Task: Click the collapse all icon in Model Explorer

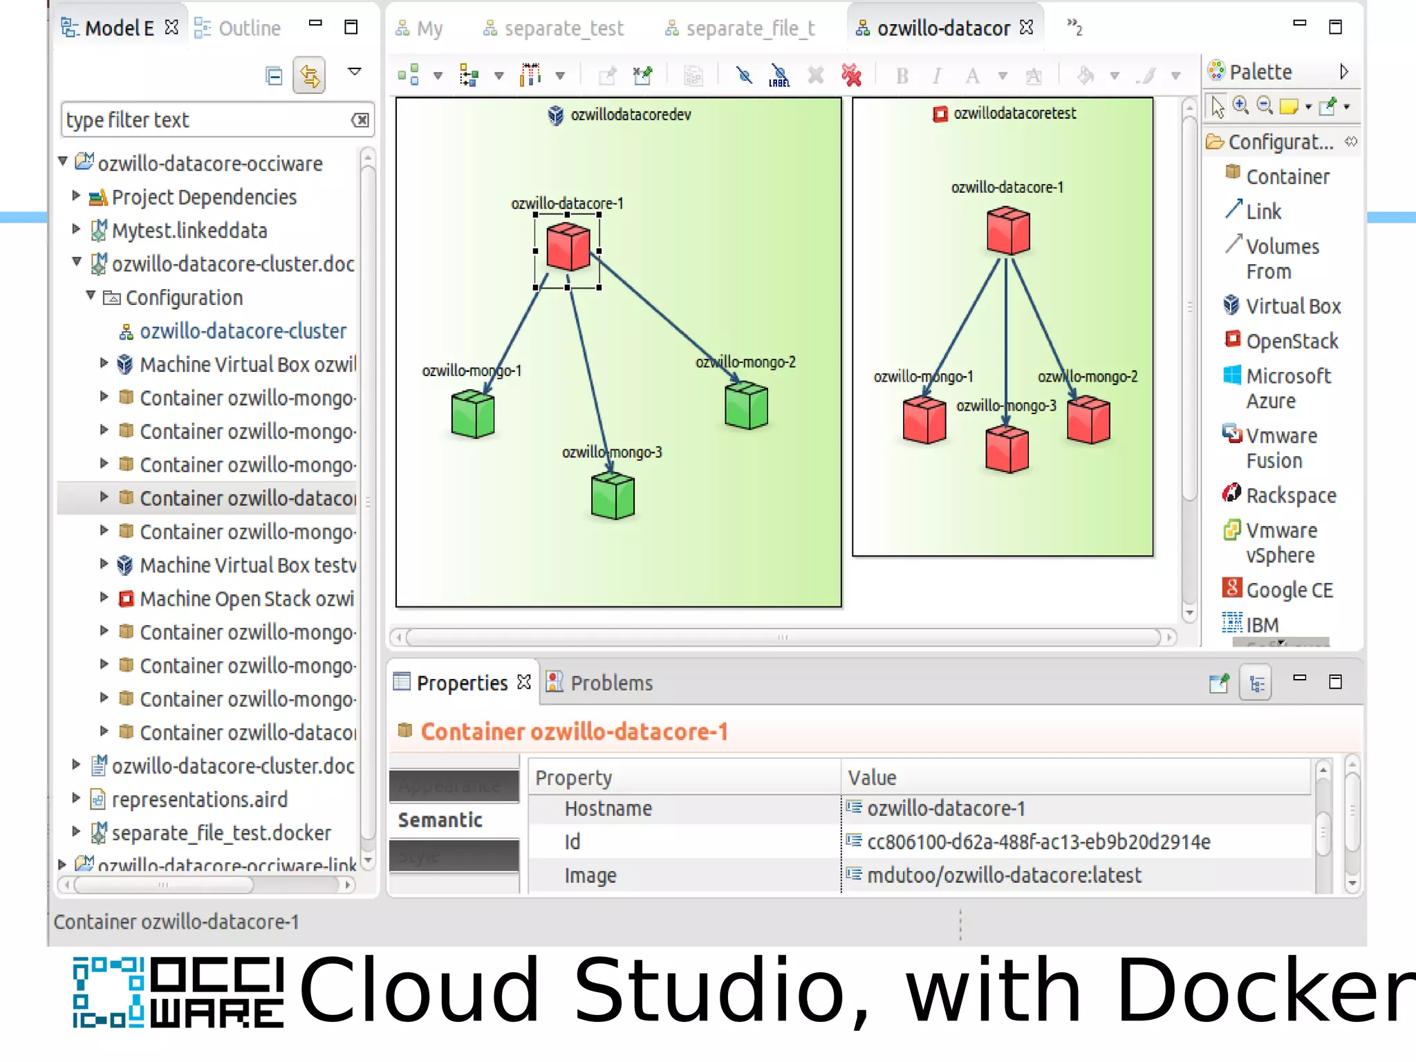Action: click(x=274, y=75)
